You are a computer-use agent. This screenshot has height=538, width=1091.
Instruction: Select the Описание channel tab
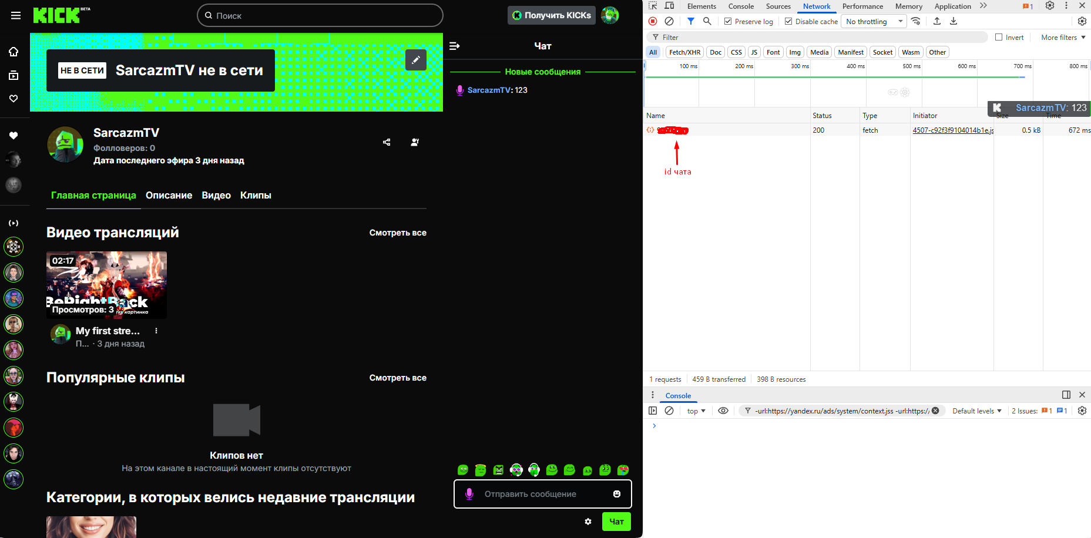[x=169, y=196]
